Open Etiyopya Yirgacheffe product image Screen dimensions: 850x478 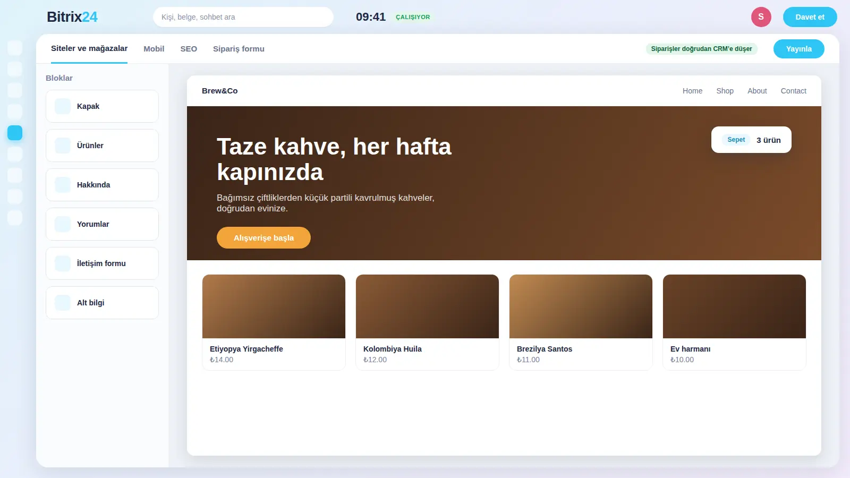point(274,306)
